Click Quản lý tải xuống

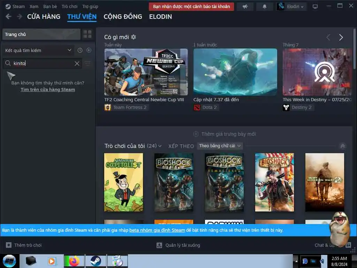click(183, 245)
